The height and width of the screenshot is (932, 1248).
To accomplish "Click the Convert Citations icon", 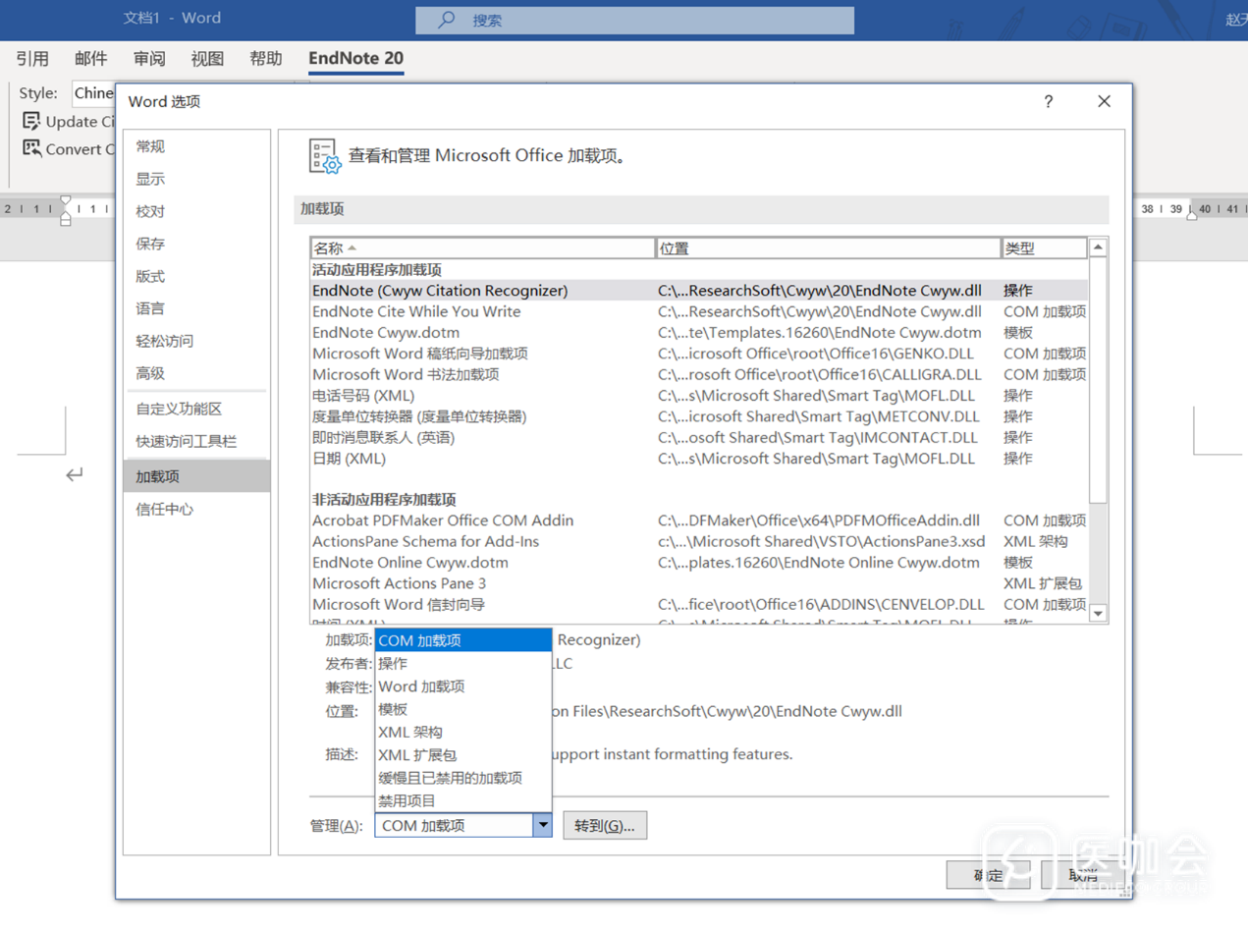I will point(31,149).
